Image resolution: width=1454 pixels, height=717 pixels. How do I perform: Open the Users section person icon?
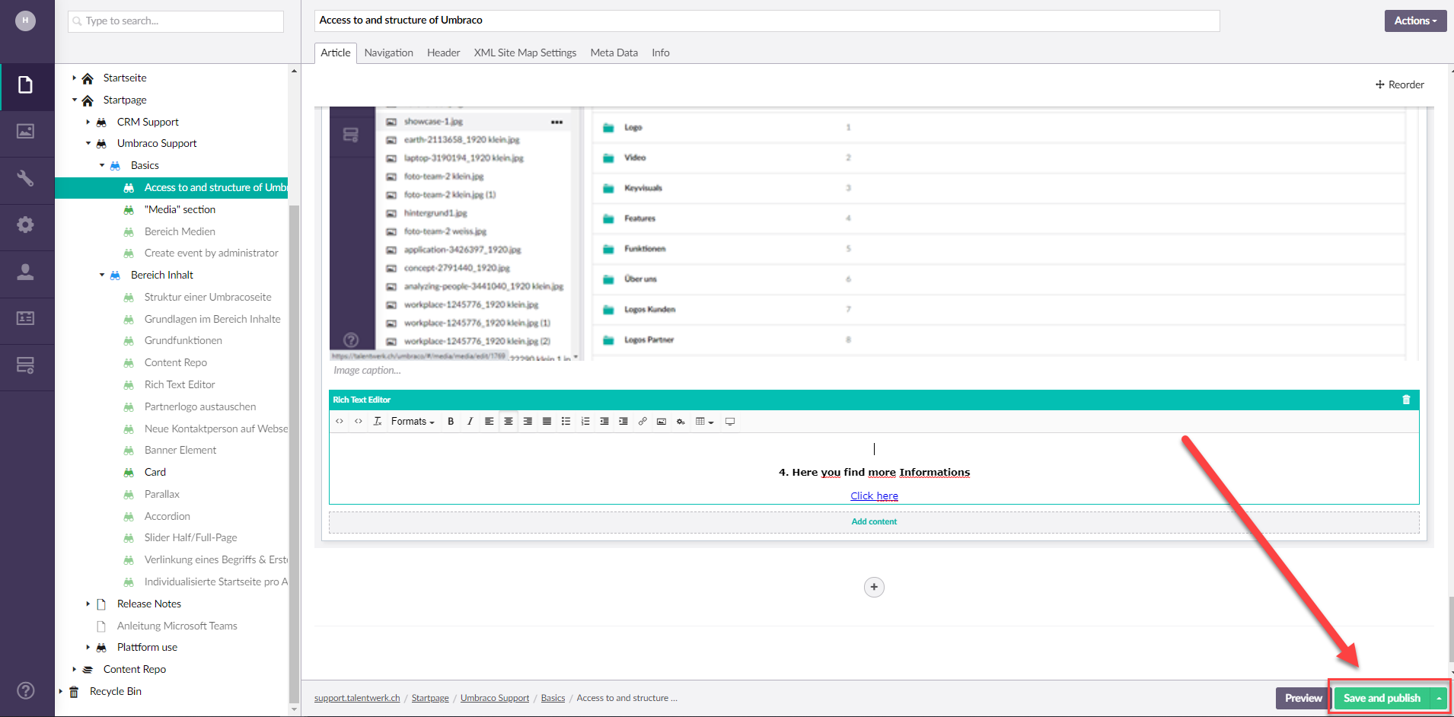click(x=26, y=272)
